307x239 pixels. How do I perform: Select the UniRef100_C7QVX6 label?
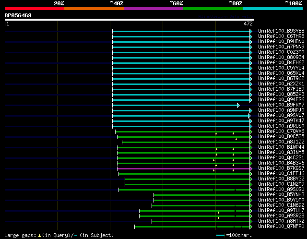click(x=281, y=131)
